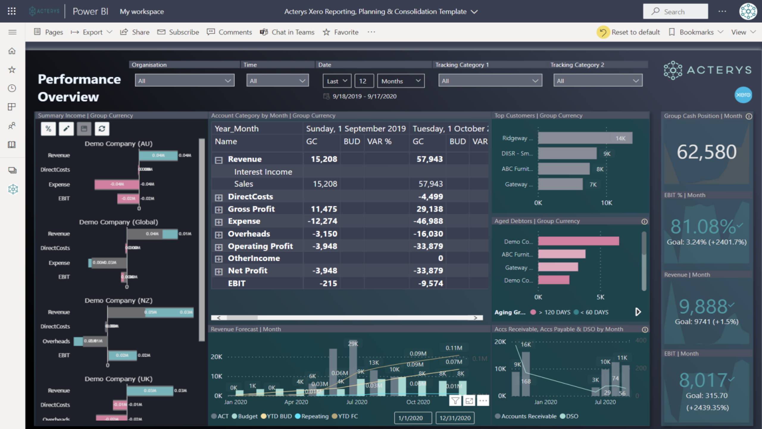Open Workspaces icon in left sidebar
Image resolution: width=762 pixels, height=429 pixels.
pyautogui.click(x=12, y=170)
